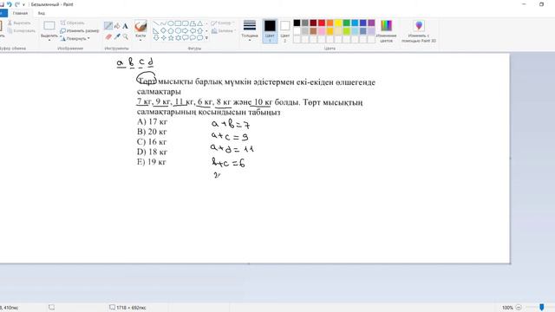Viewport: 555px width, 312px height.
Task: Choose the straight Line shape
Action: click(156, 23)
